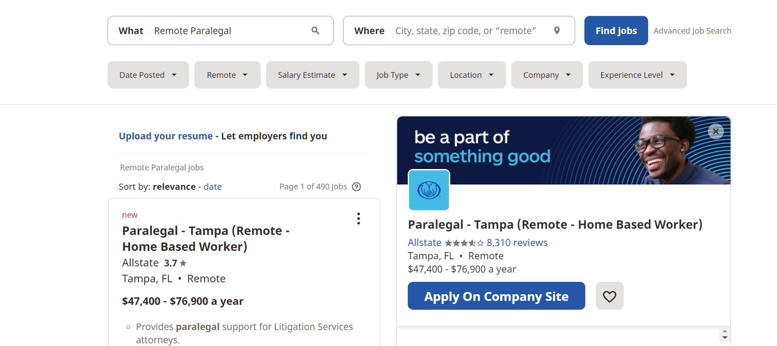Click the Allstate company logo
This screenshot has height=346, width=777.
[x=429, y=190]
